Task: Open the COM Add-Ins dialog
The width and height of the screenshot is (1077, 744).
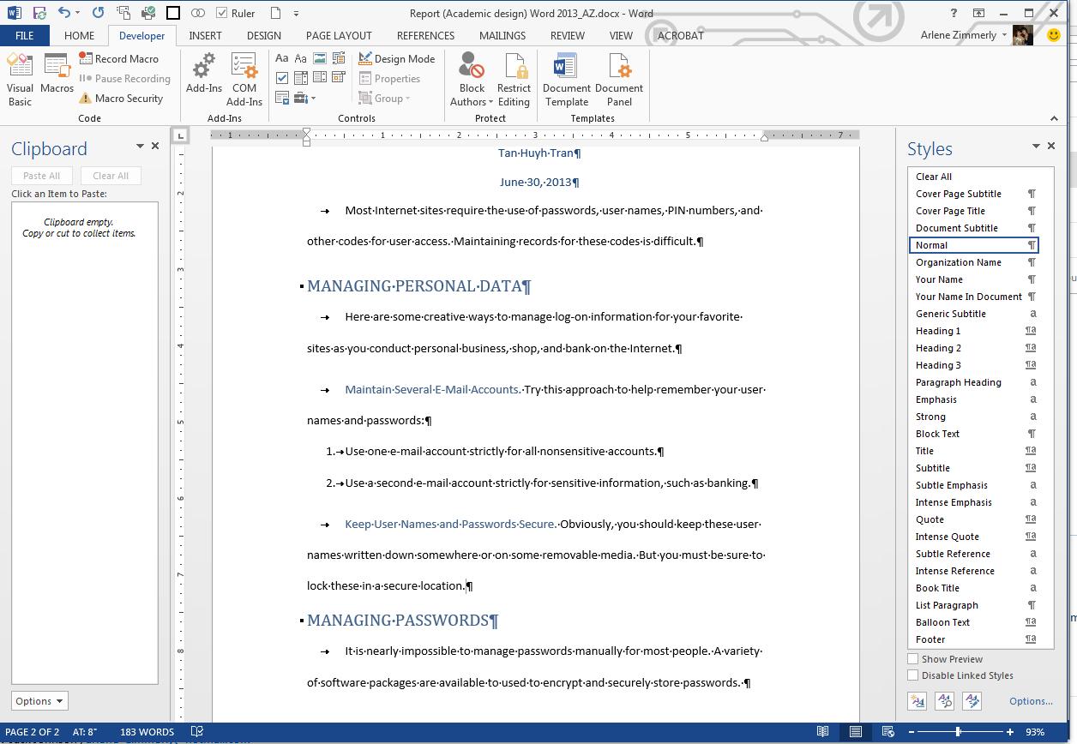Action: pyautogui.click(x=244, y=77)
